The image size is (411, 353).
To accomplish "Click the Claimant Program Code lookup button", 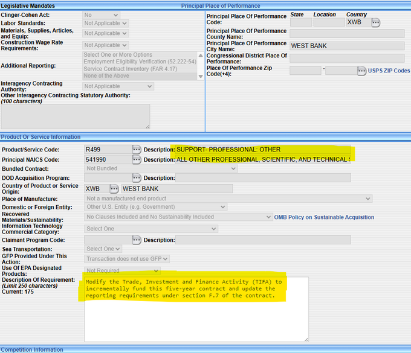I will tap(137, 240).
